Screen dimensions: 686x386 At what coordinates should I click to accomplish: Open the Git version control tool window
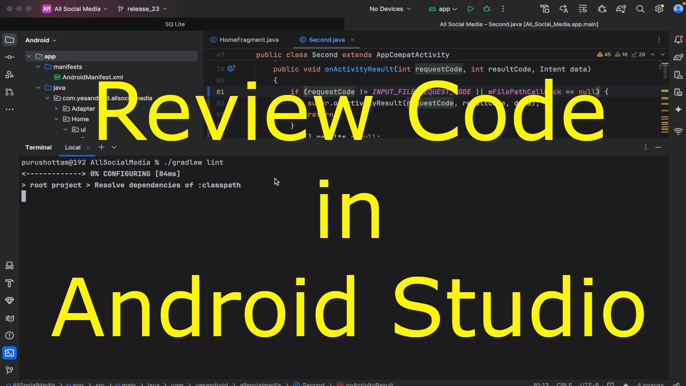9,370
